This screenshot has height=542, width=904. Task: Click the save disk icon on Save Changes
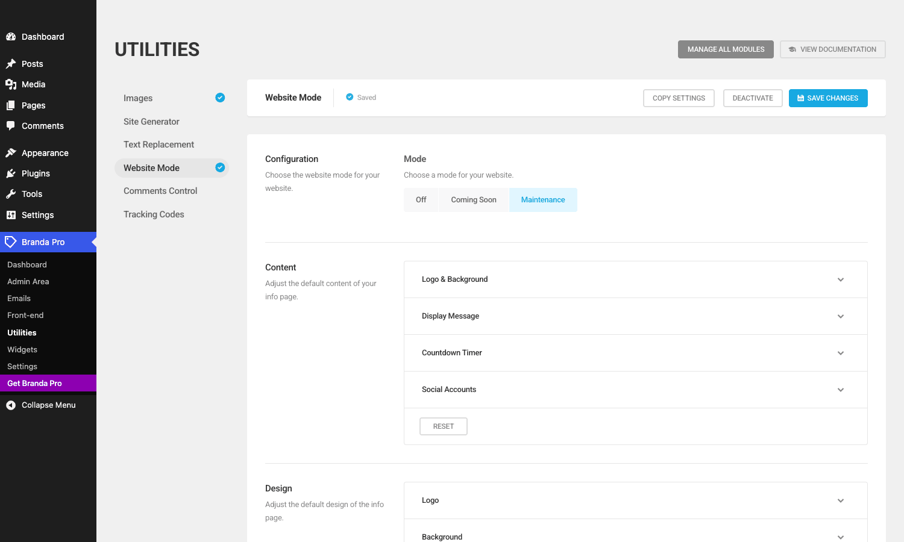801,98
